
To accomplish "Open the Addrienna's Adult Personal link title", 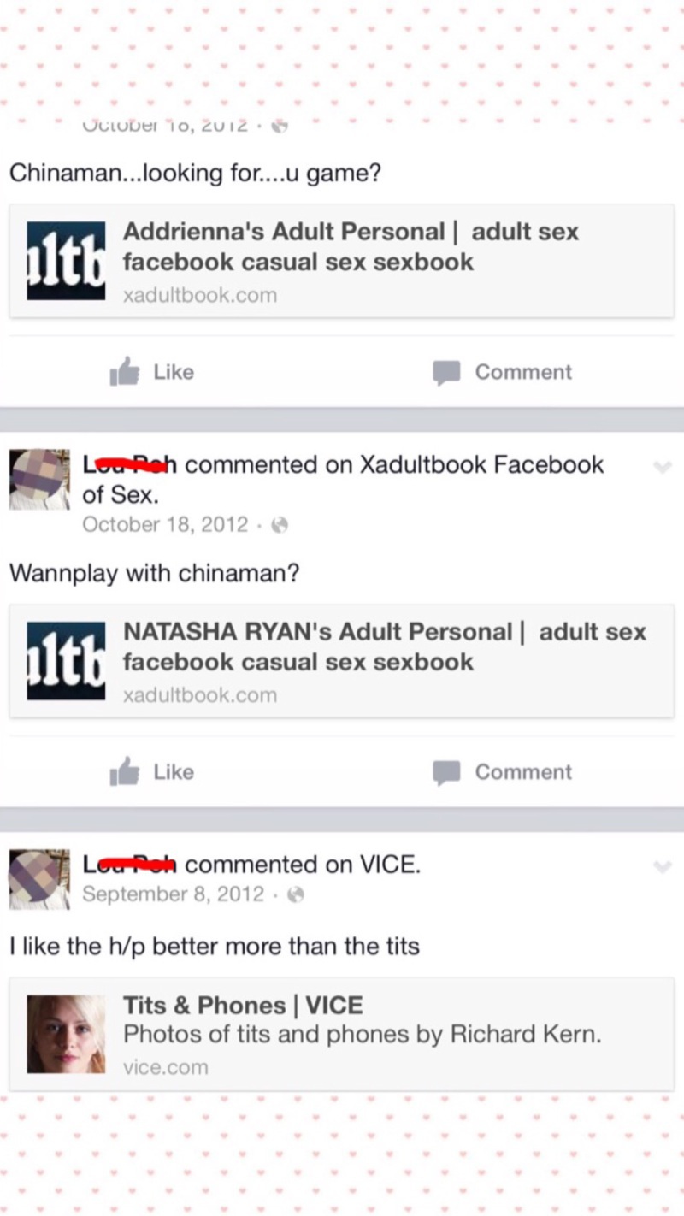I will point(351,246).
